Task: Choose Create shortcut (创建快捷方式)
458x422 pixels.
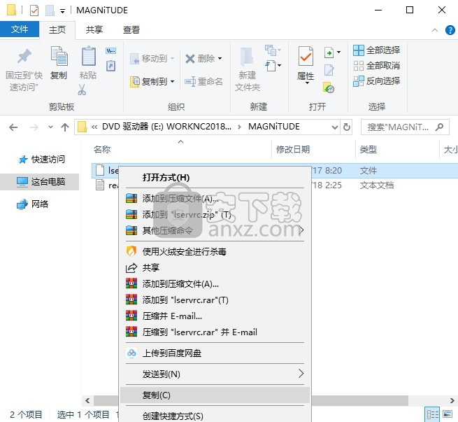Action: (x=215, y=416)
